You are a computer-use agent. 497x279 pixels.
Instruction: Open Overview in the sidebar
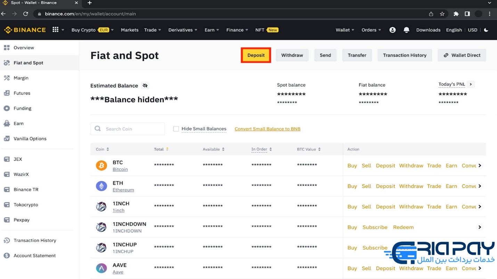pyautogui.click(x=24, y=48)
